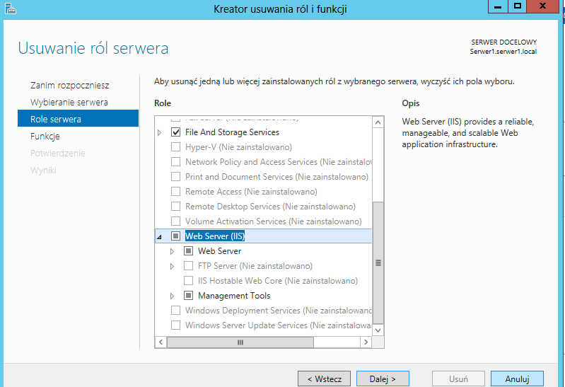Click the wizard icon in the title bar

click(10, 8)
